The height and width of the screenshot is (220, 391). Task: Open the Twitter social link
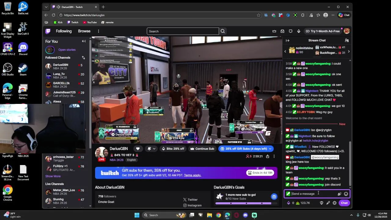tap(190, 200)
